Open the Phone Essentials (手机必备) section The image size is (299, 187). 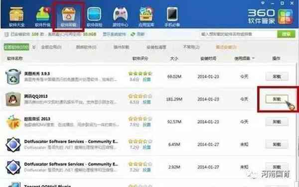pos(172,17)
